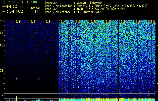Click the 1.1 frequency axis label

[x=2, y=33]
